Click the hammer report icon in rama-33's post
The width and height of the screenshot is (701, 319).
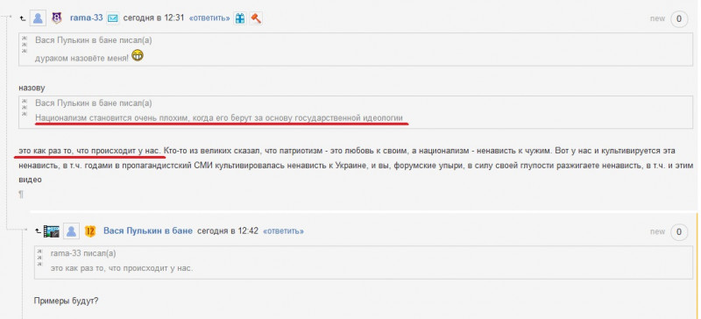256,18
